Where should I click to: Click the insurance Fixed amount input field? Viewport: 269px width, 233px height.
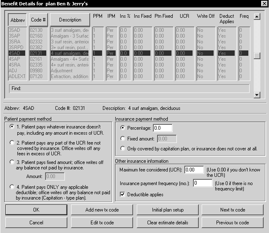167,139
